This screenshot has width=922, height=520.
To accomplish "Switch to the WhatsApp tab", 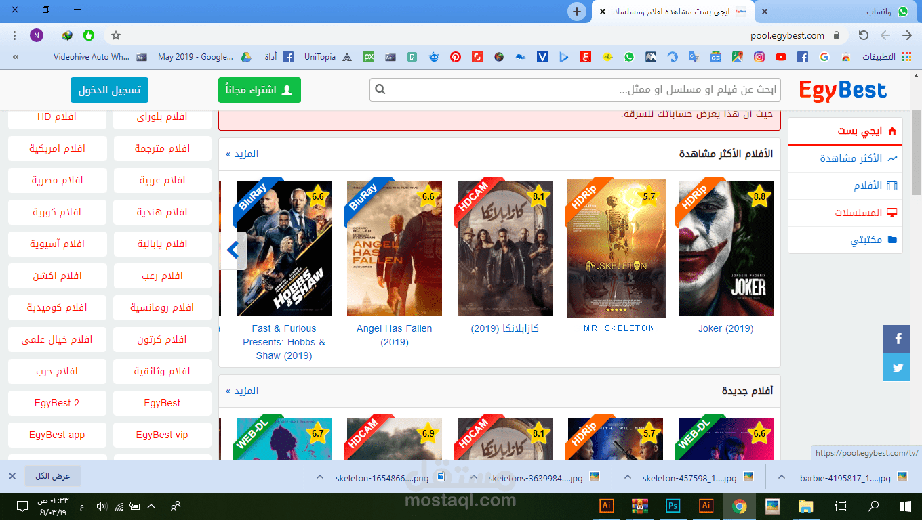I will point(838,12).
